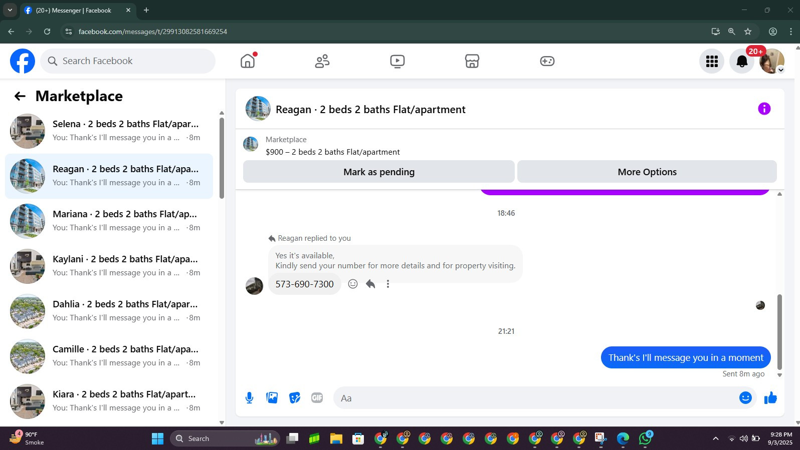
Task: Open the account profile picture menu
Action: (772, 61)
